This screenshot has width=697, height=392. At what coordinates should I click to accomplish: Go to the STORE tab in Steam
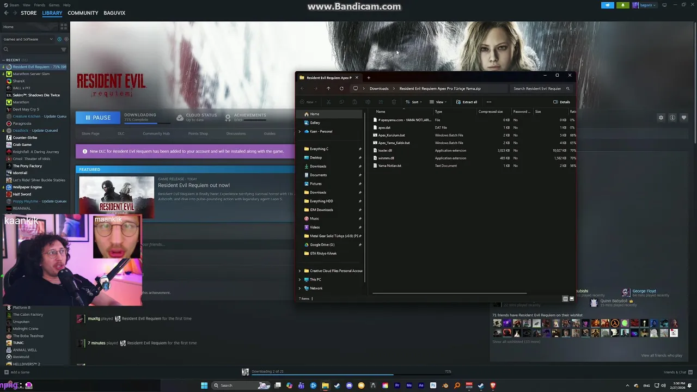coord(28,13)
